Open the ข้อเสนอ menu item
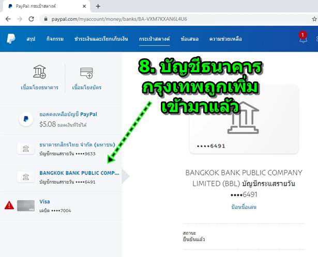The image size is (318, 257). click(x=190, y=39)
